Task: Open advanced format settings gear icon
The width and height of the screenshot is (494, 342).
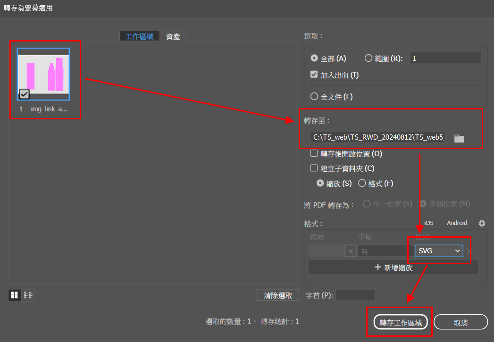Action: point(481,223)
